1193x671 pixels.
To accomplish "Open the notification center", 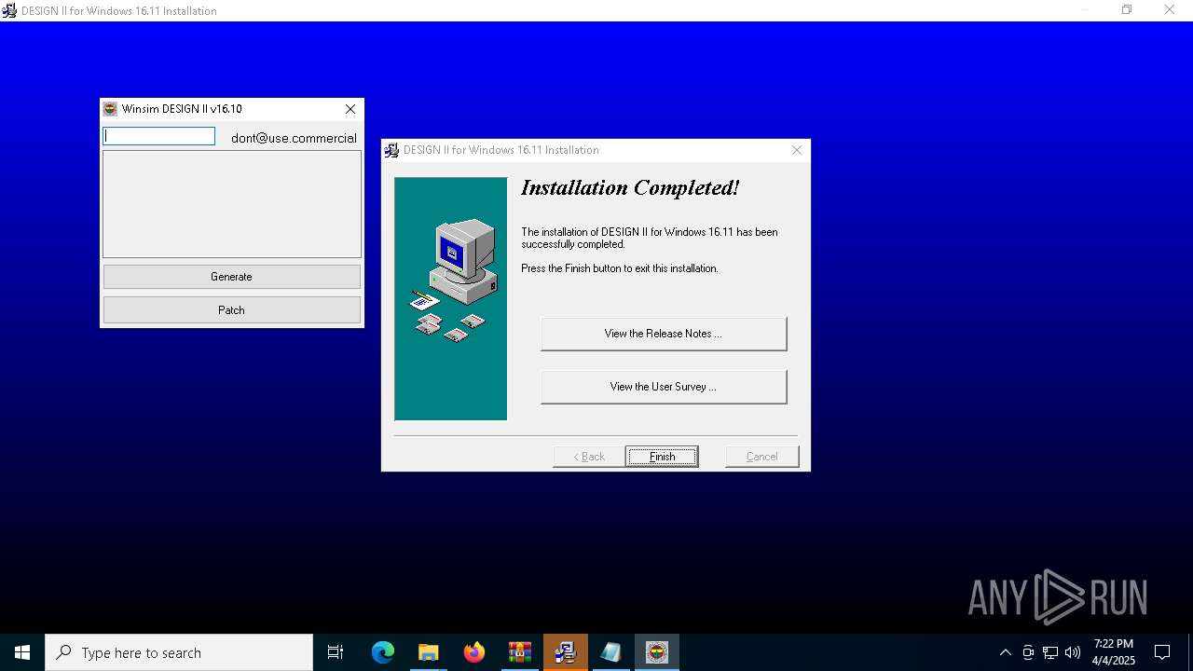I will coord(1162,652).
